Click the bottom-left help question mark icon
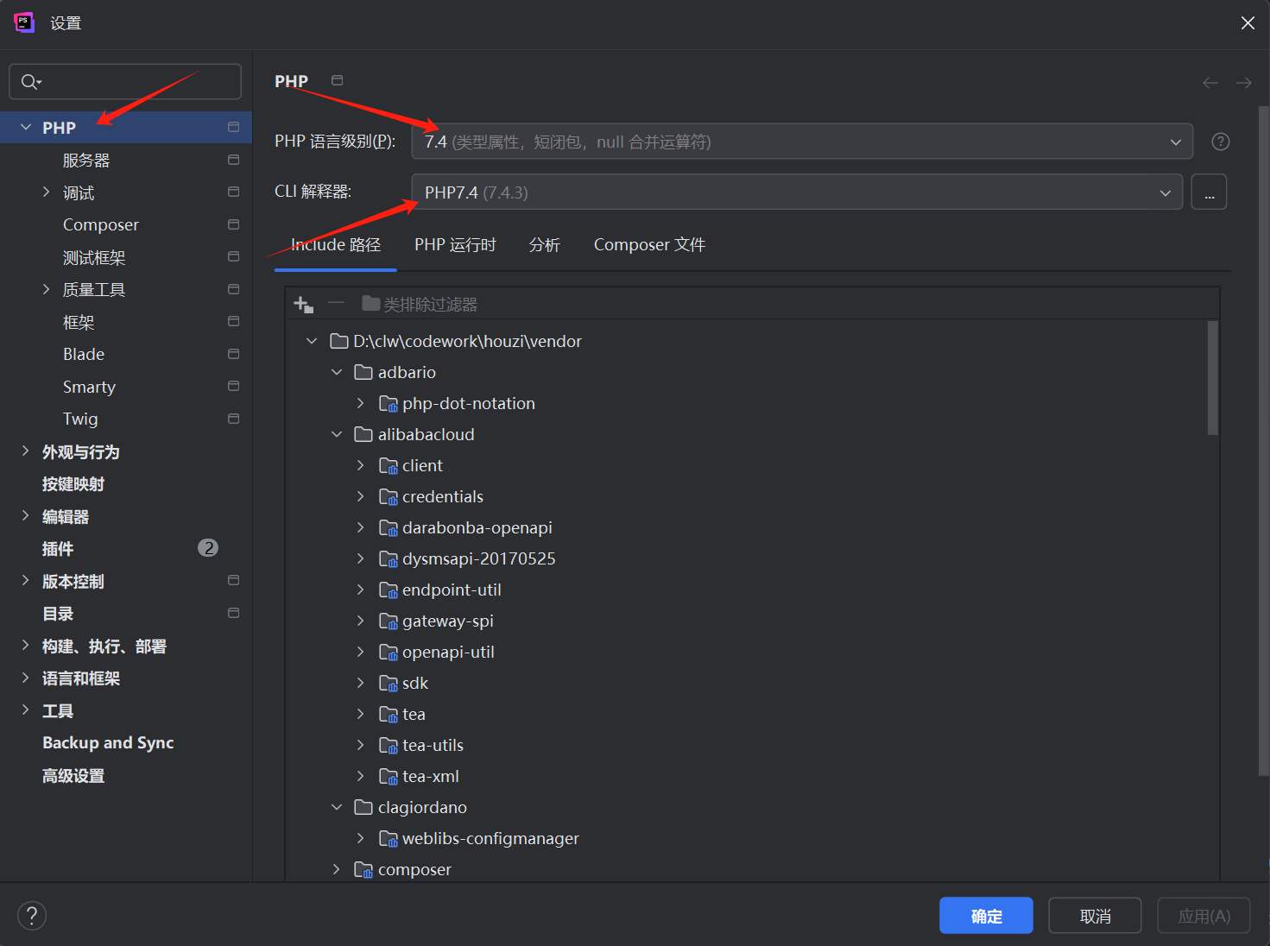 (32, 916)
